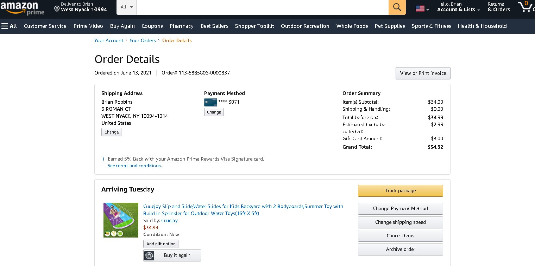535x266 pixels.
Task: Click the info icon beside rewards message
Action: pyautogui.click(x=103, y=159)
